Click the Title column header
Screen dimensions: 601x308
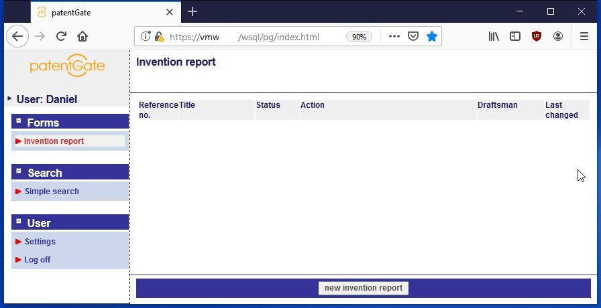click(x=217, y=110)
